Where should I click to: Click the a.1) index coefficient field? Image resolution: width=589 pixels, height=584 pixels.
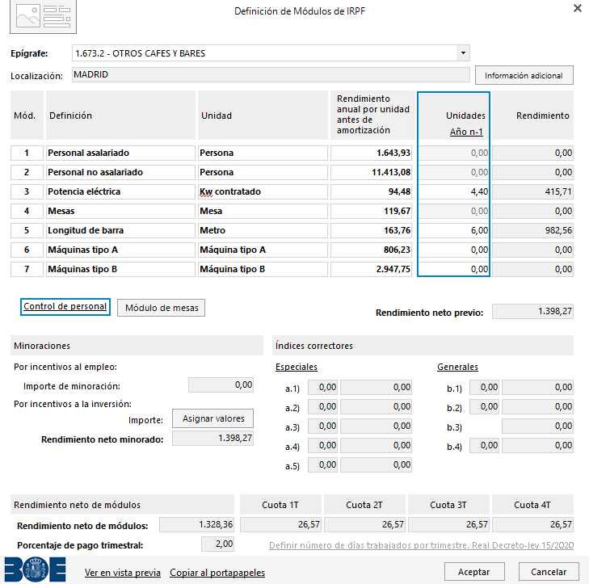(322, 388)
